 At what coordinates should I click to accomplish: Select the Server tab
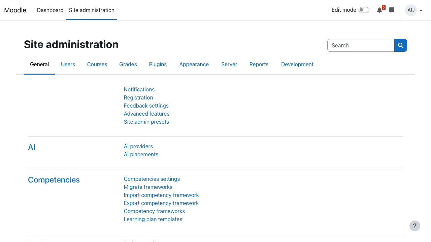[229, 64]
